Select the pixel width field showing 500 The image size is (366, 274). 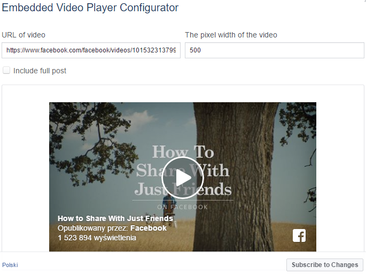pos(275,50)
